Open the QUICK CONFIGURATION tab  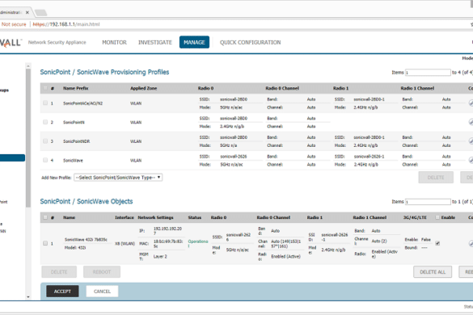click(x=251, y=43)
